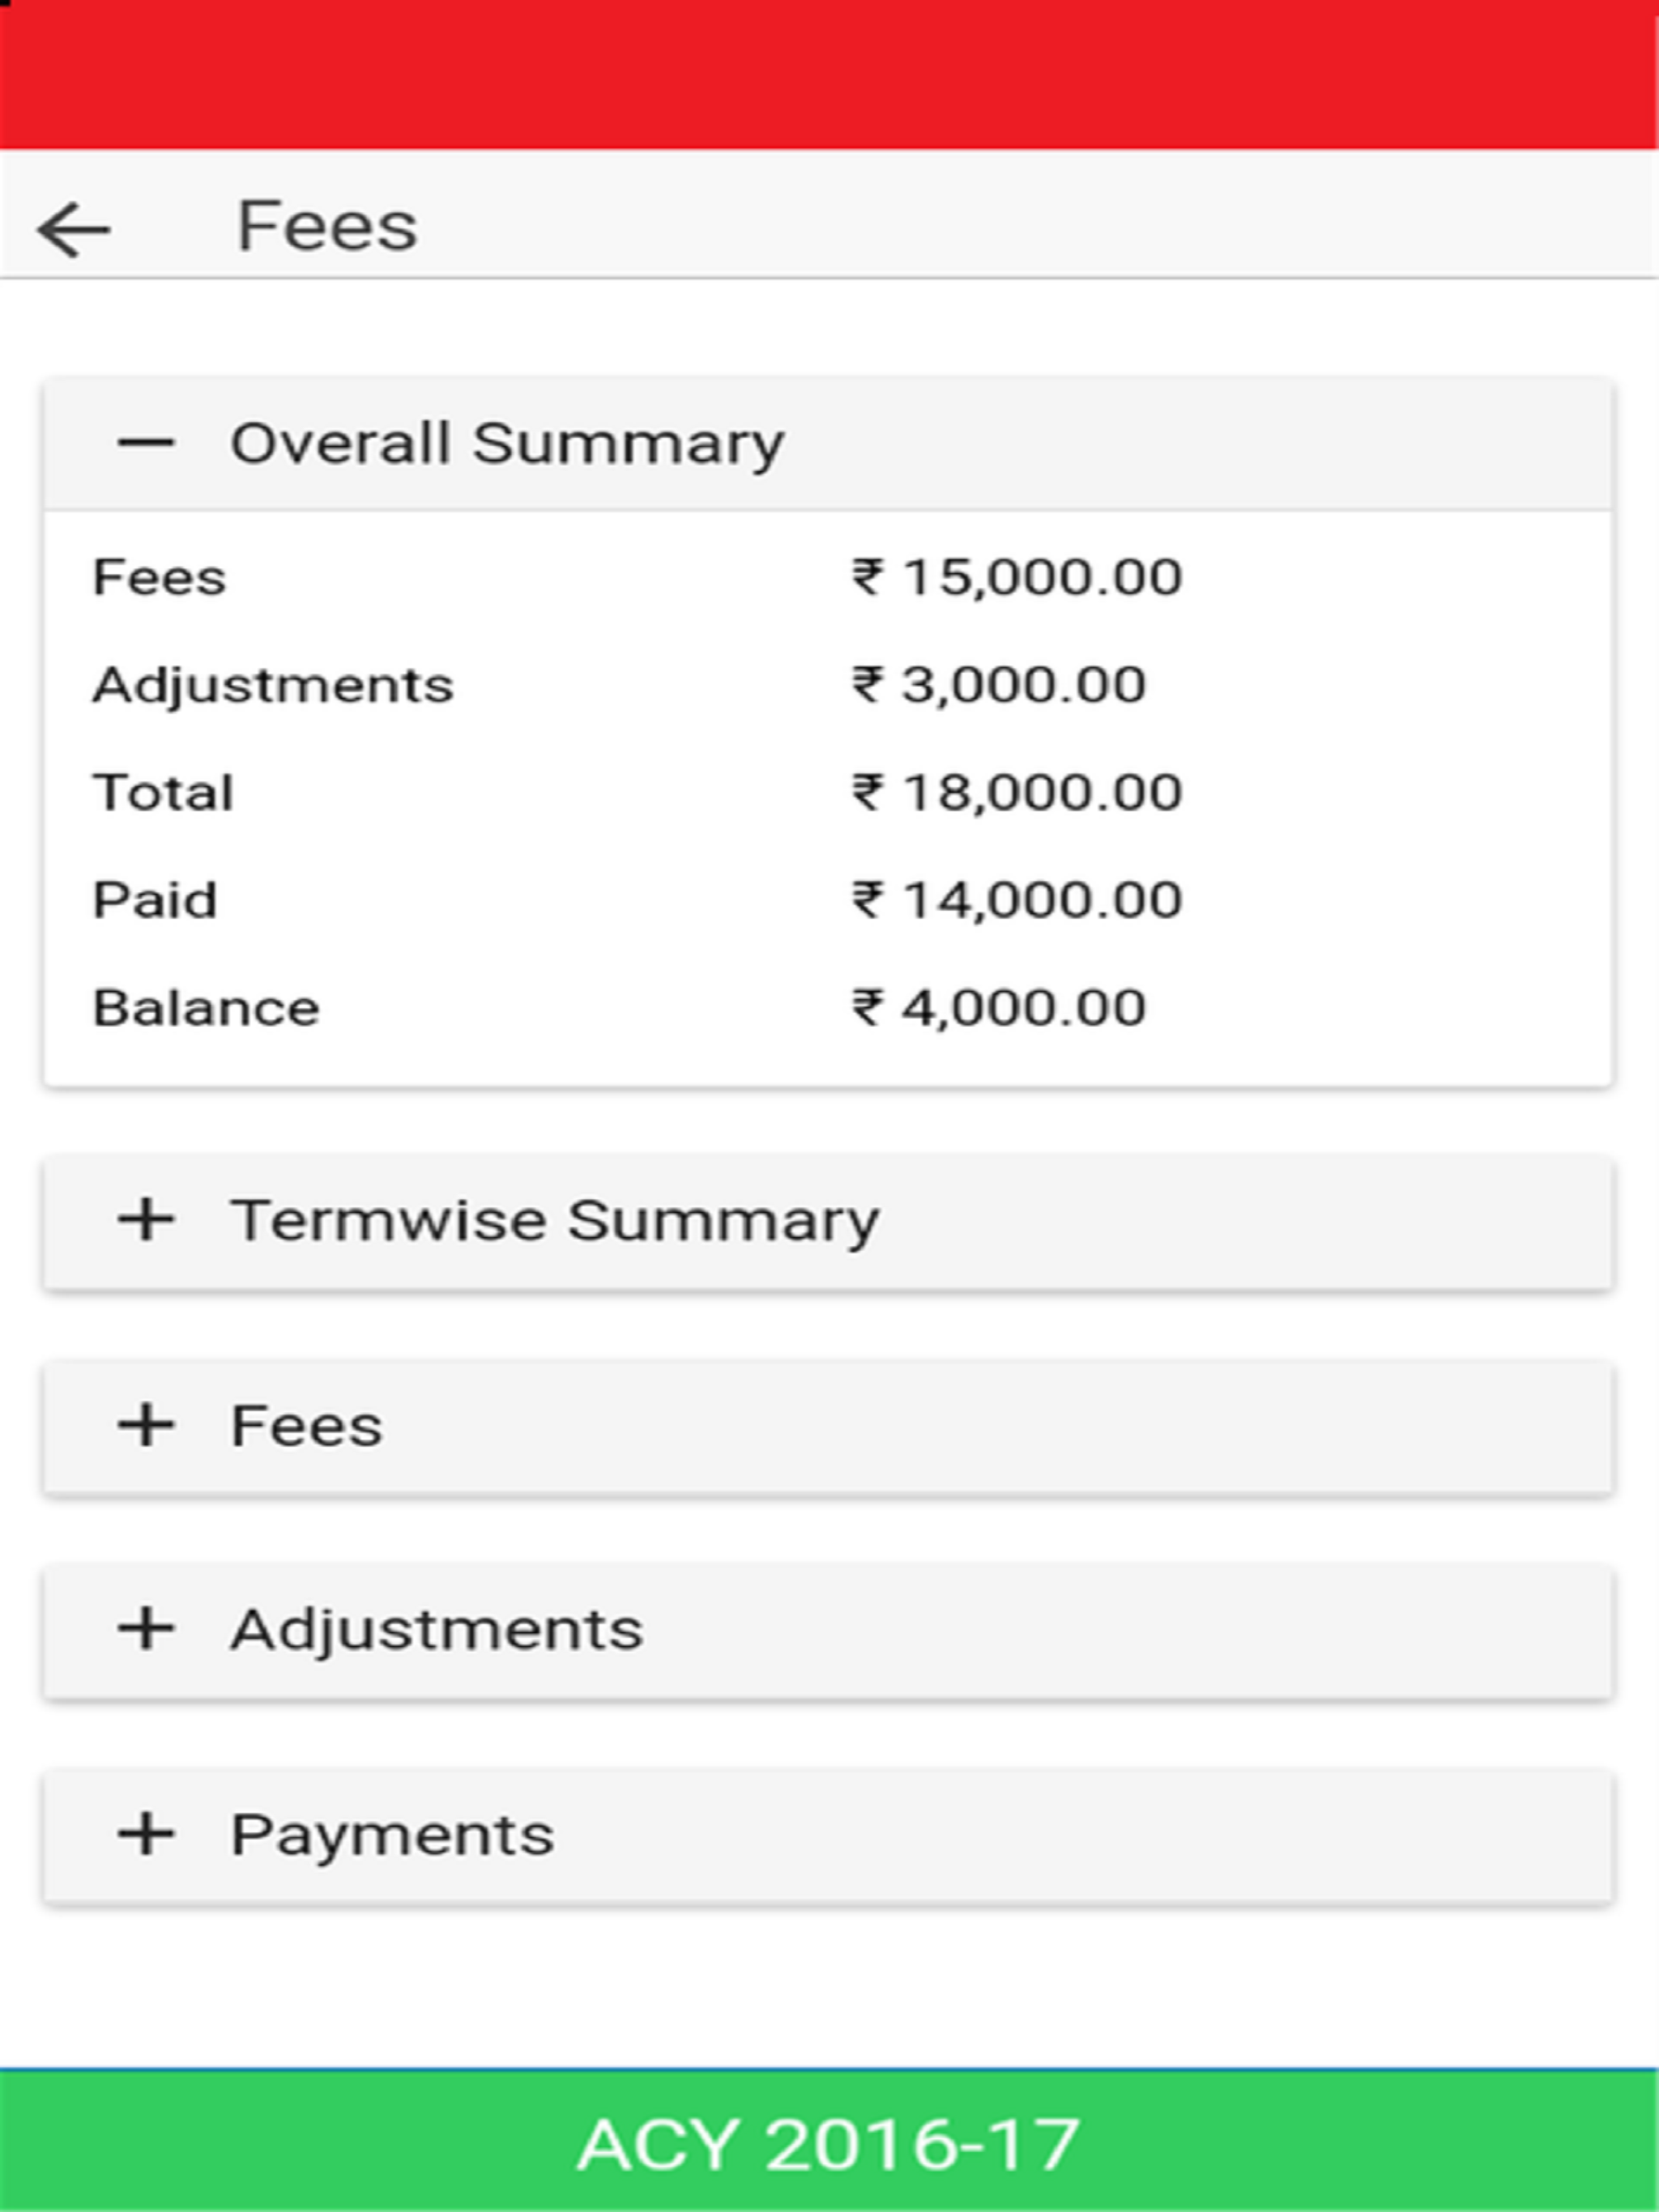Screen dimensions: 1659x2212
Task: Click the red top banner
Action: [x=829, y=75]
